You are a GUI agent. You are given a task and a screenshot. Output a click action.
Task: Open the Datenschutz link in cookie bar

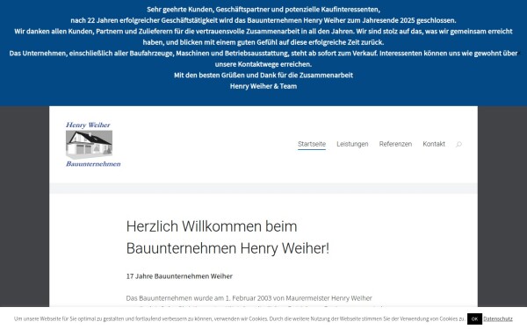(x=498, y=319)
